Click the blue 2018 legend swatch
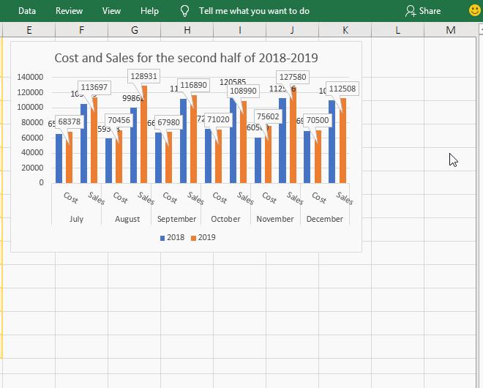 point(162,238)
